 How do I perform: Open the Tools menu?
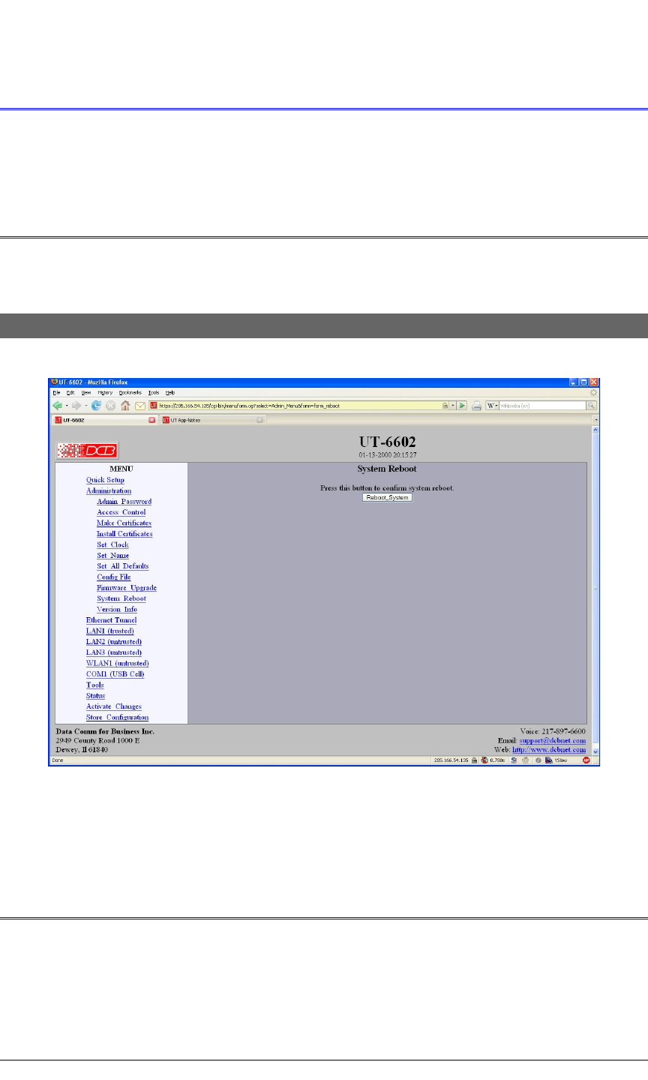point(154,392)
